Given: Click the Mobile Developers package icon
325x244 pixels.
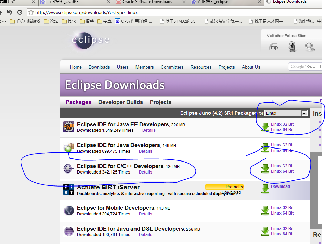Looking at the screenshot, I should pyautogui.click(x=69, y=210).
